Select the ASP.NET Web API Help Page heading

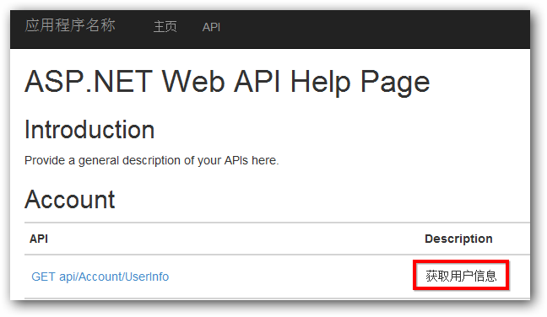227,82
